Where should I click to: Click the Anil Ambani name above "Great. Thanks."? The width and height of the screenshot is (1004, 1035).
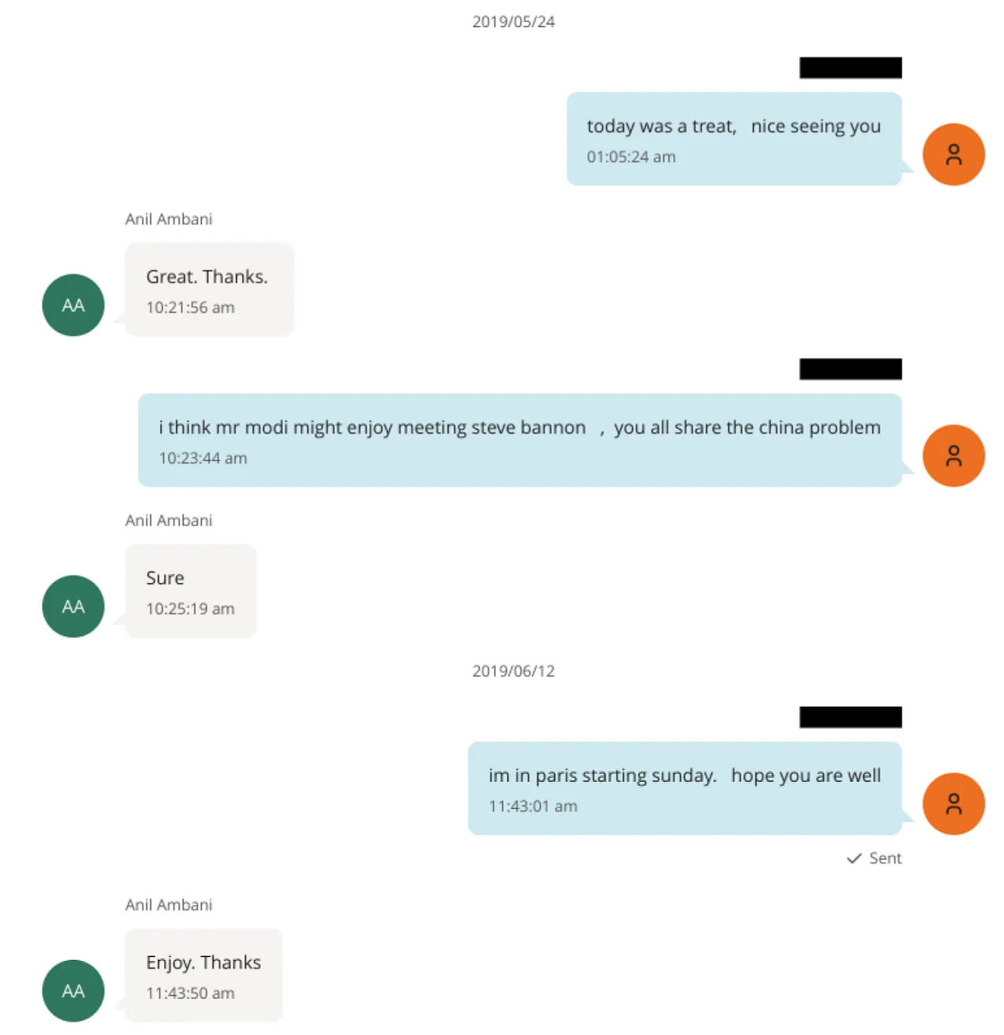click(x=169, y=219)
